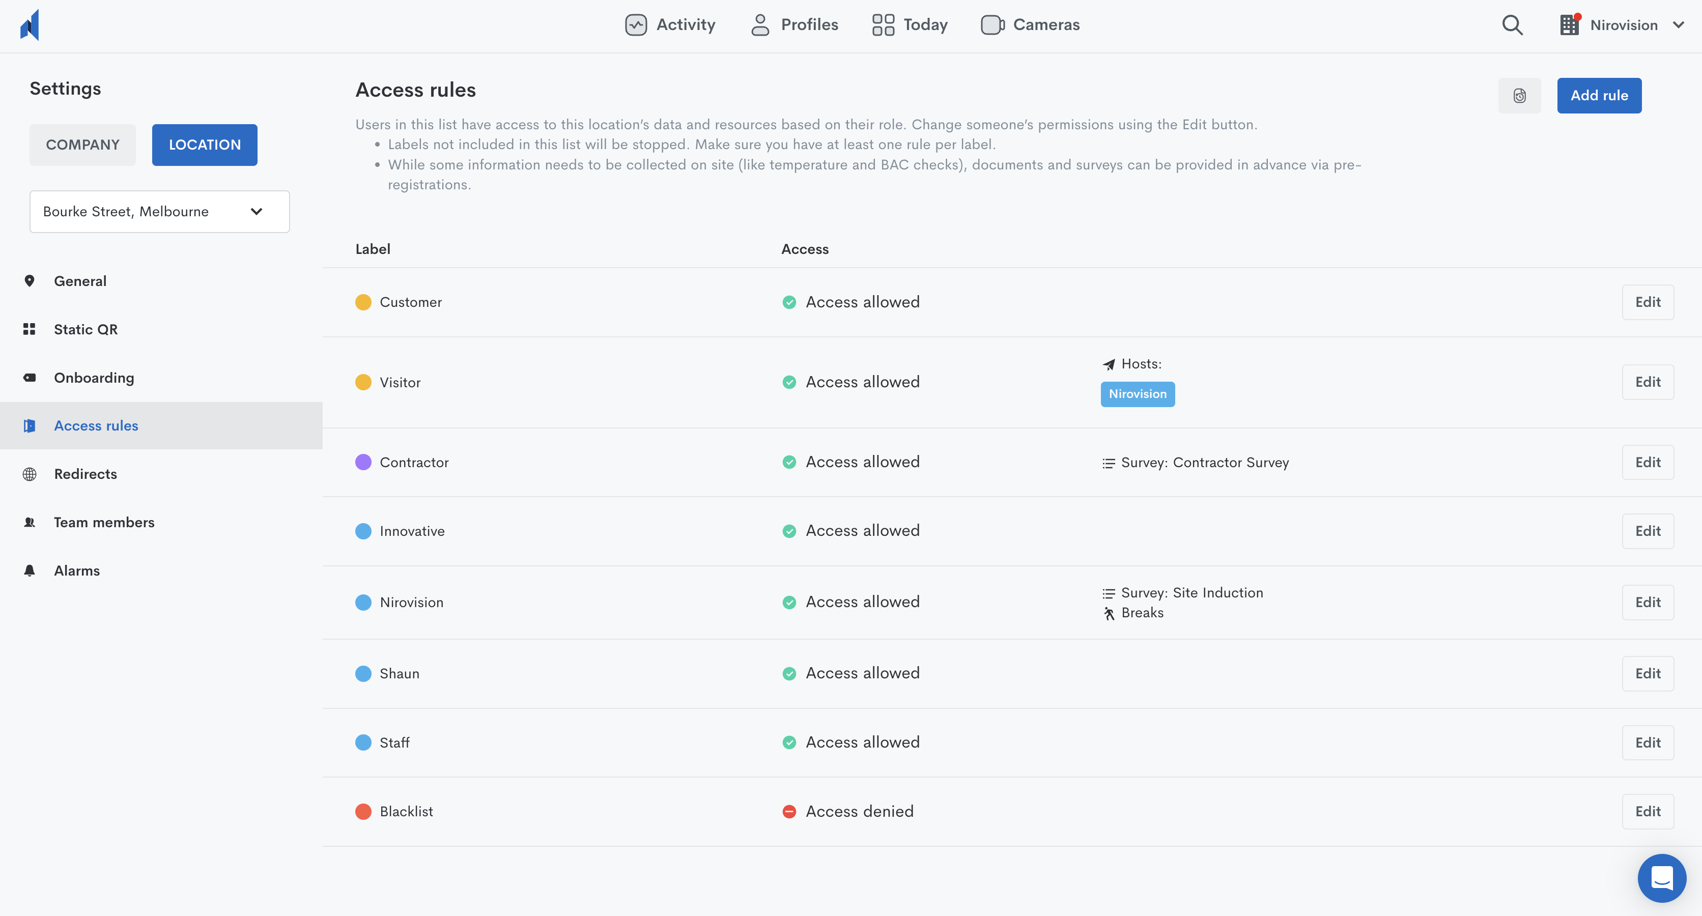1702x916 pixels.
Task: Click the Alarms bell icon
Action: (x=29, y=570)
